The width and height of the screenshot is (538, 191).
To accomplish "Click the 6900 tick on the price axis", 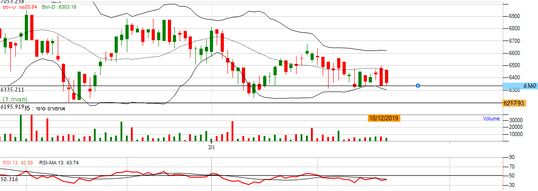I will pyautogui.click(x=515, y=16).
